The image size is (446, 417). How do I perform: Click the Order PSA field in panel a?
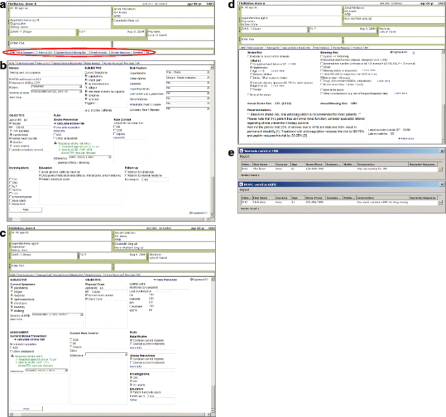[x=60, y=44]
